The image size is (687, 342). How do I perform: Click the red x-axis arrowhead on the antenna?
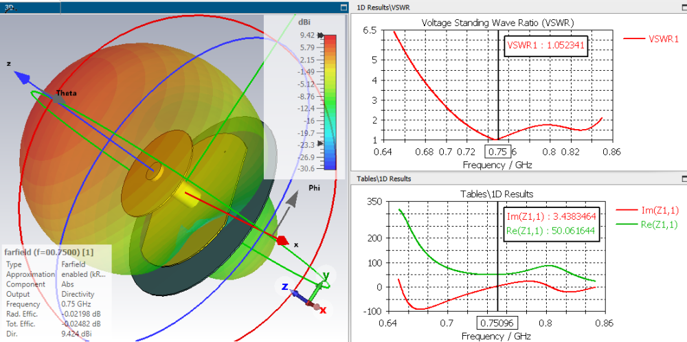coord(282,240)
